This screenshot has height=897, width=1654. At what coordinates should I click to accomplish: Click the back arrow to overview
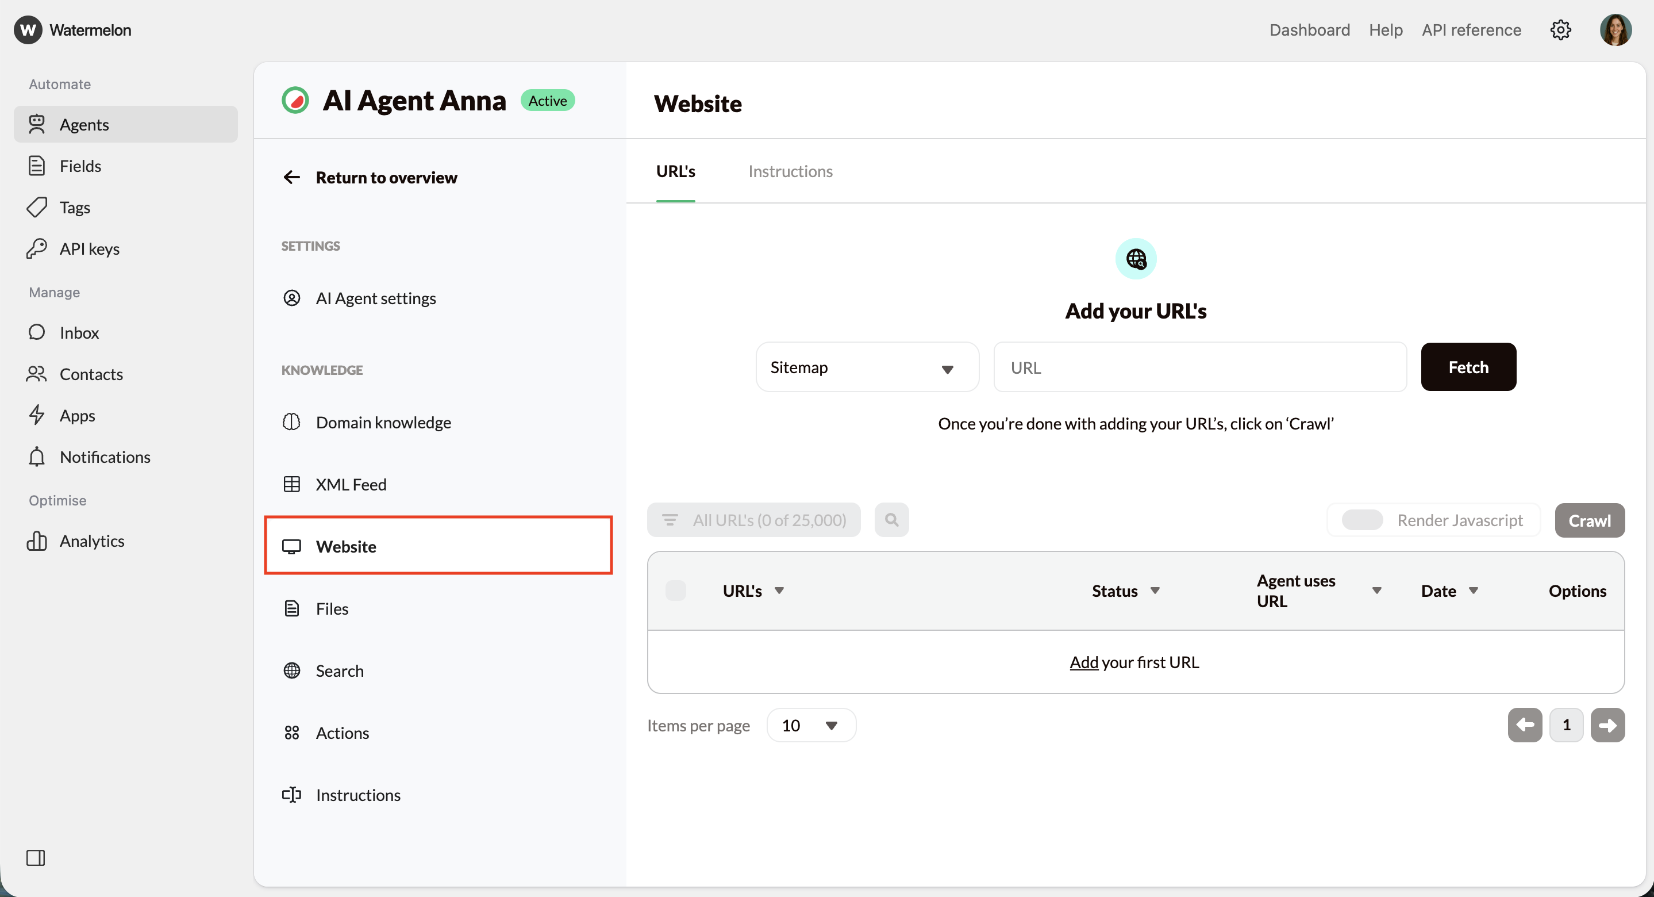click(x=291, y=177)
